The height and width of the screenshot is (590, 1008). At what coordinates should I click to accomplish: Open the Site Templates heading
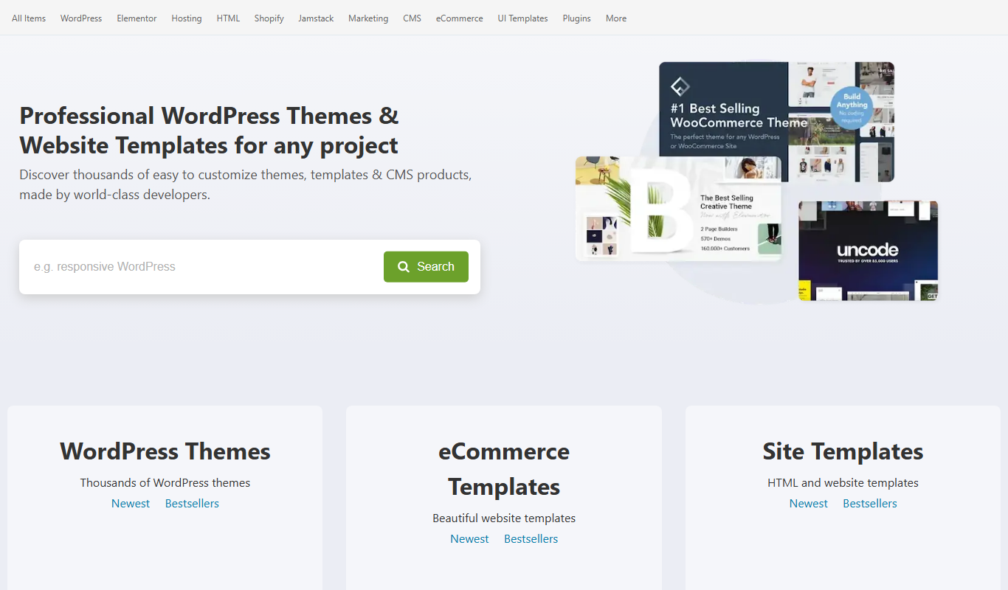843,451
